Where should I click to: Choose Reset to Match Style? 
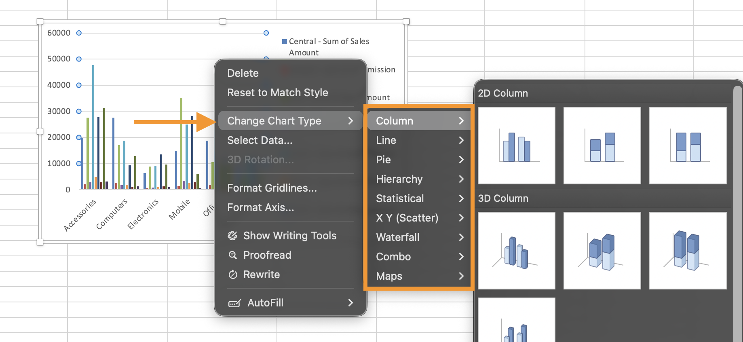[277, 93]
